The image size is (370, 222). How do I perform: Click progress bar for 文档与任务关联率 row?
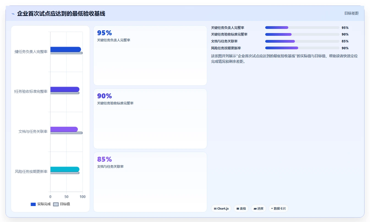(x=302, y=41)
